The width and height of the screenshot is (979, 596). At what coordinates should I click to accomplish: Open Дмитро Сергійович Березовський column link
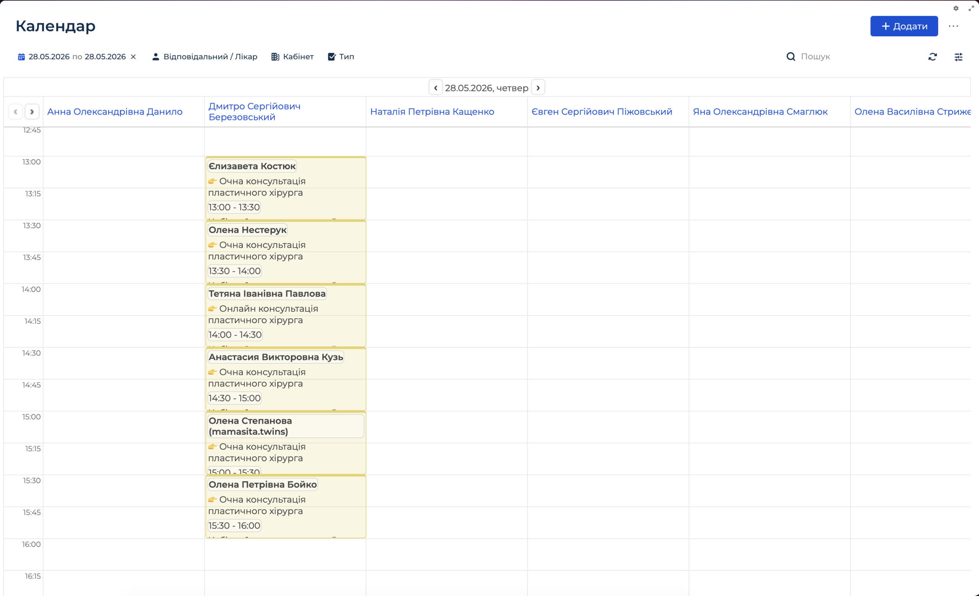pyautogui.click(x=255, y=112)
